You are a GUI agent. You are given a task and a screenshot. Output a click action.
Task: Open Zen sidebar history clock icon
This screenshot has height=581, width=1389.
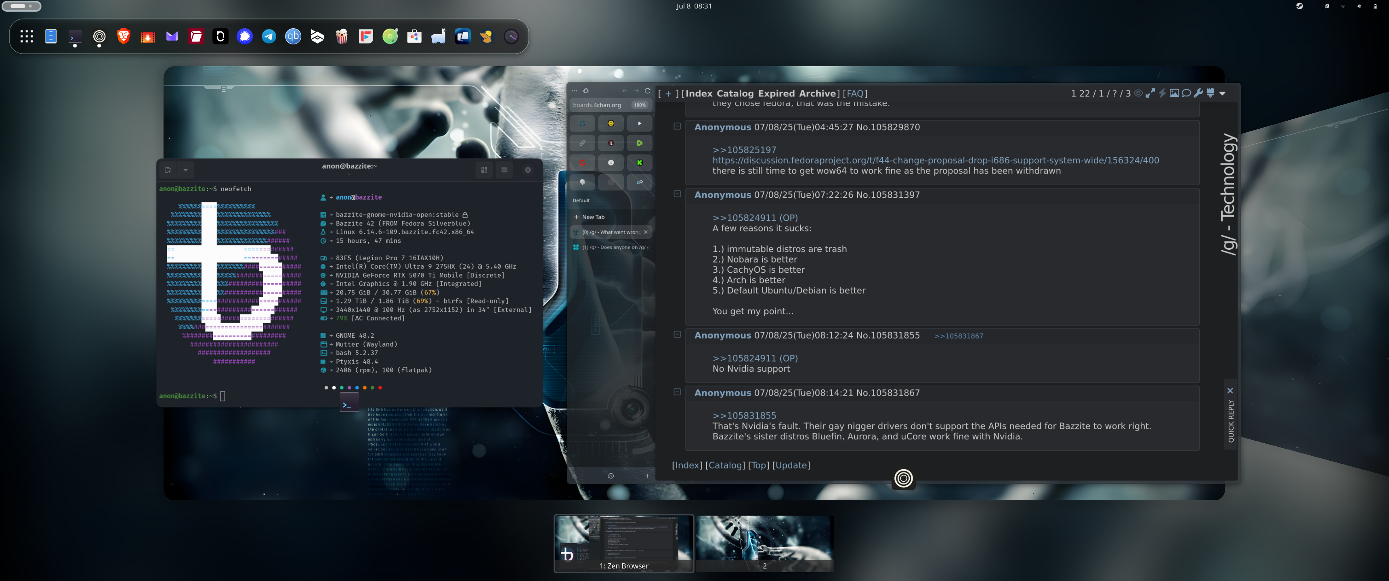pyautogui.click(x=611, y=476)
